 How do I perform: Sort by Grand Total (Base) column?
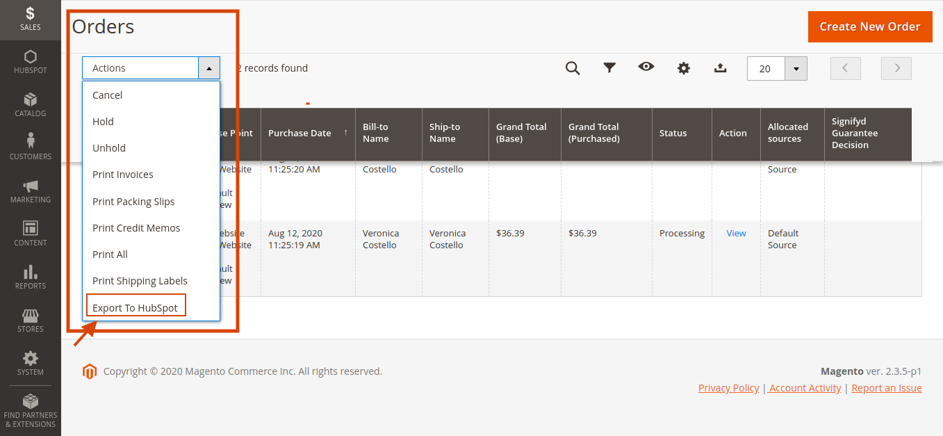pos(525,134)
